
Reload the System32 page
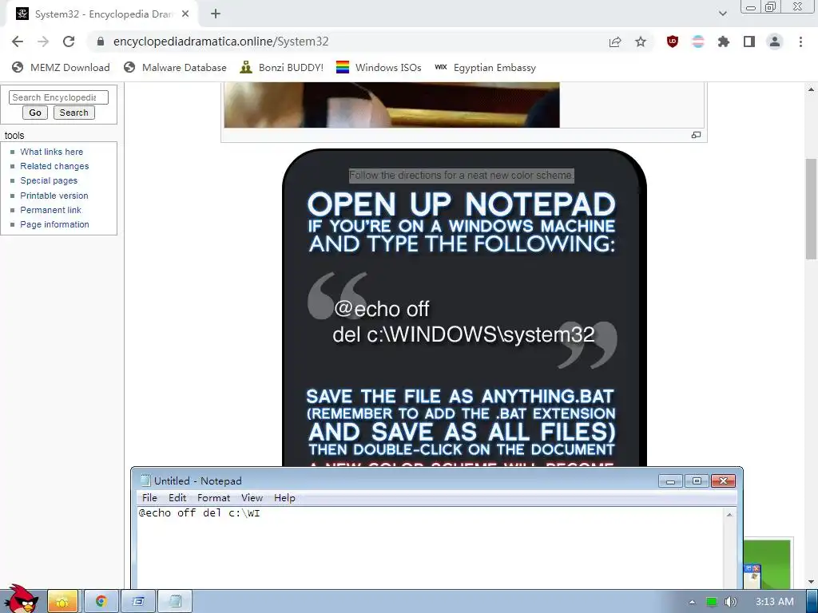(69, 42)
